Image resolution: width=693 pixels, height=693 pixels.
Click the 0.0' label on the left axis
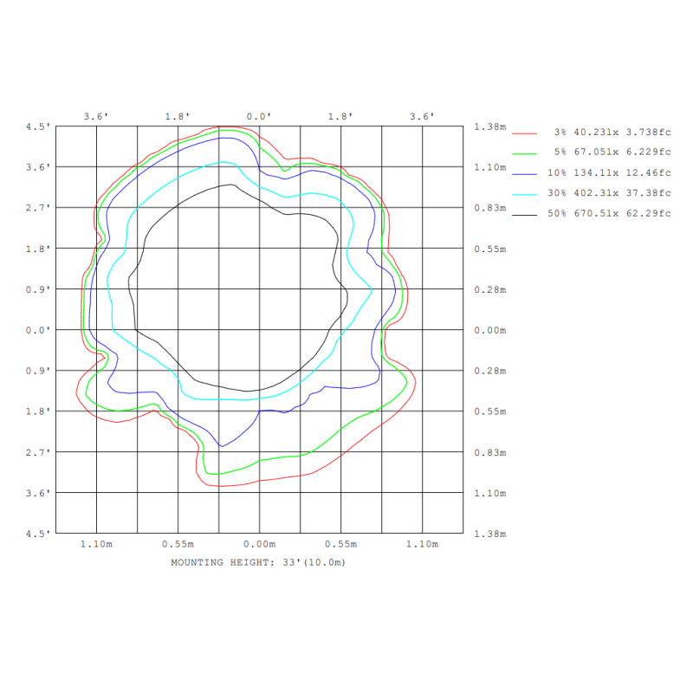coord(38,330)
